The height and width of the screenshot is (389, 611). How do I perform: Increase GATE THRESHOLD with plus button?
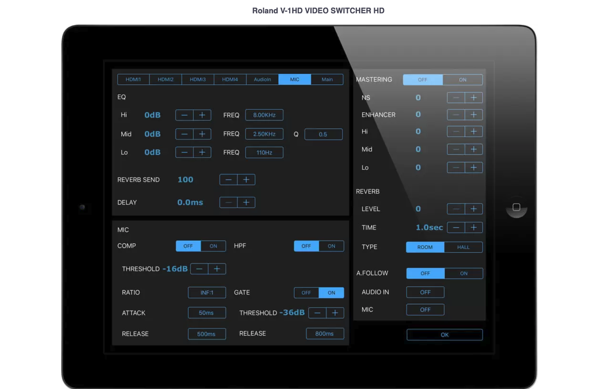335,313
